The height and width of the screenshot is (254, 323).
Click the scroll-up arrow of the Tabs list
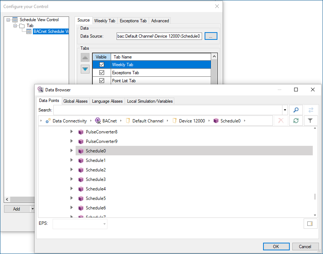coord(214,56)
